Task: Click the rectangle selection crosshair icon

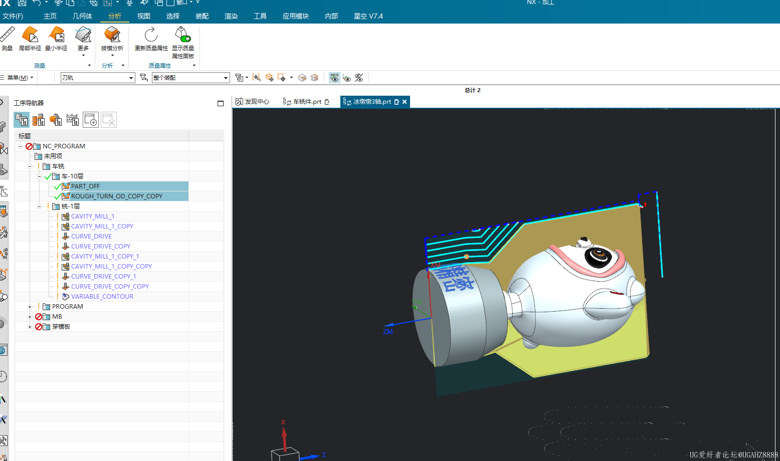Action: tap(282, 78)
